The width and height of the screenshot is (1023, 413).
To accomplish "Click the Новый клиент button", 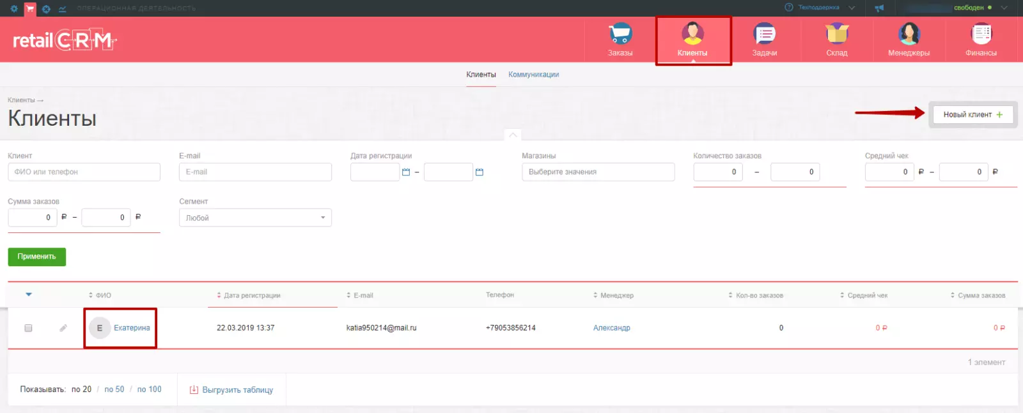I will point(972,115).
